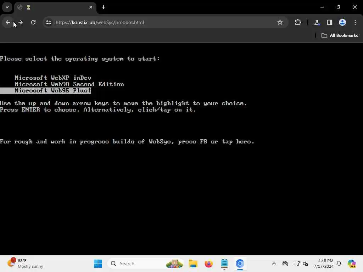
Task: Open the Chrome profile avatar
Action: [342, 22]
